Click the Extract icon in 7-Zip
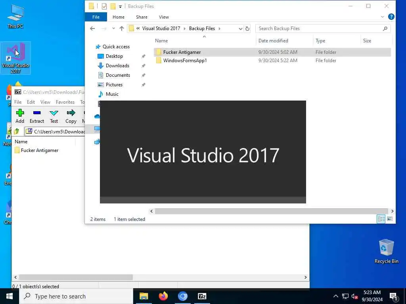 (x=37, y=116)
